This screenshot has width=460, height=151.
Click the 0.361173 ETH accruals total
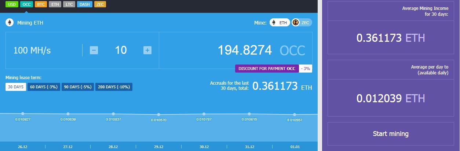tap(282, 86)
